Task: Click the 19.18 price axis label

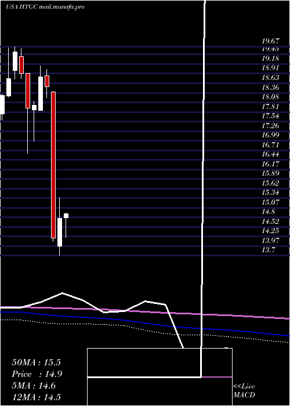Action: tap(270, 59)
